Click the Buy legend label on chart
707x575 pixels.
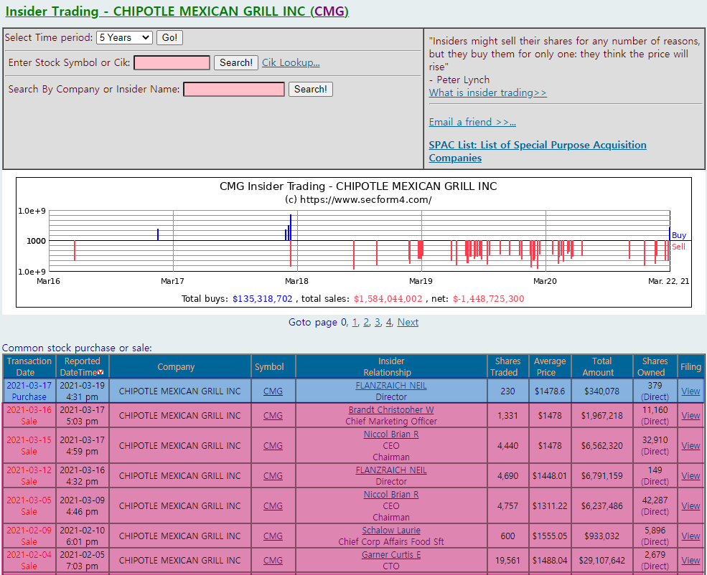(x=678, y=235)
